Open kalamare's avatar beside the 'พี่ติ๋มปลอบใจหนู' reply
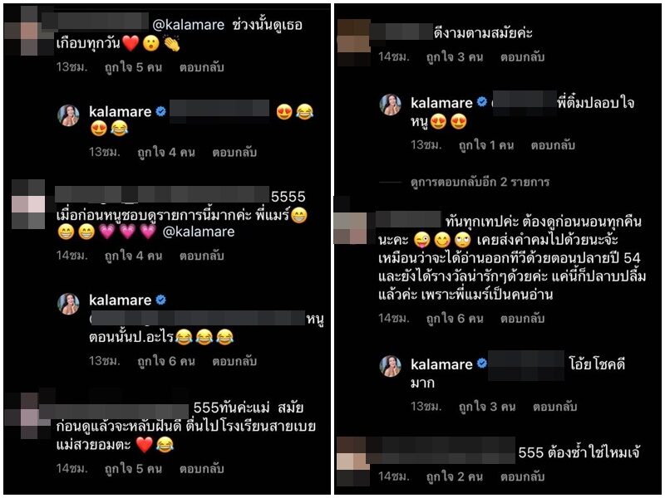This screenshot has width=665, height=498. pyautogui.click(x=390, y=105)
